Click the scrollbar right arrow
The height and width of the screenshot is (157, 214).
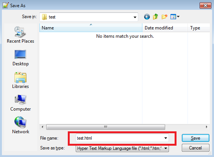(207, 127)
